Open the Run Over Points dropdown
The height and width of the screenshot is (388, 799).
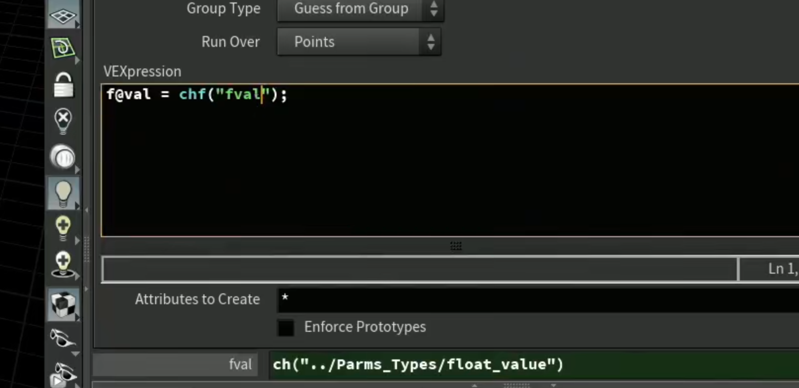[359, 42]
